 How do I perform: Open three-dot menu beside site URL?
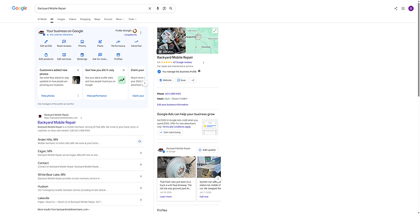tap(81, 118)
